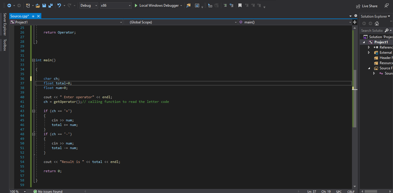Comment out the selected lines icon
Image resolution: width=393 pixels, height=193 pixels.
point(225,5)
